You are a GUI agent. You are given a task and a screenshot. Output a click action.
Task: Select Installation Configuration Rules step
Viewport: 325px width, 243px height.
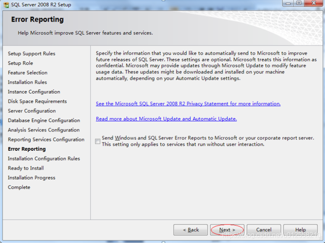[x=44, y=158]
